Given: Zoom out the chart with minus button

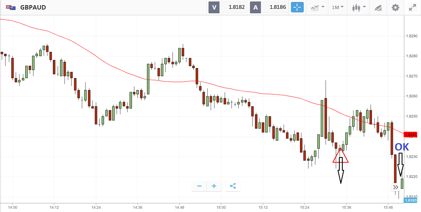Looking at the screenshot, I should tap(199, 186).
